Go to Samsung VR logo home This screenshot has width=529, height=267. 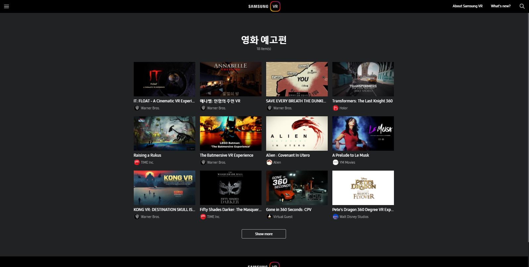click(x=264, y=6)
